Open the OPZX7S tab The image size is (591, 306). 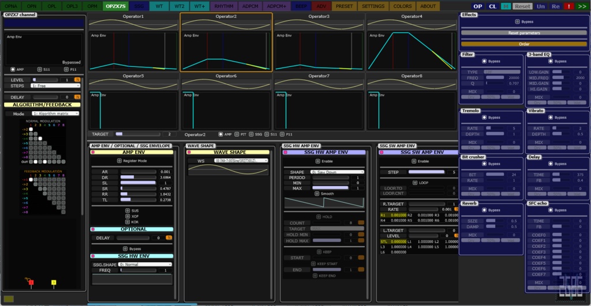click(115, 6)
